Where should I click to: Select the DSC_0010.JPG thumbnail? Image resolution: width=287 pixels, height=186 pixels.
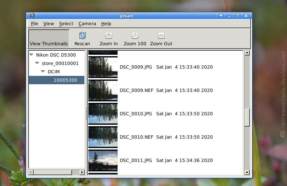(103, 114)
